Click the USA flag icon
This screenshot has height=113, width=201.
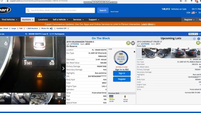(x=193, y=13)
